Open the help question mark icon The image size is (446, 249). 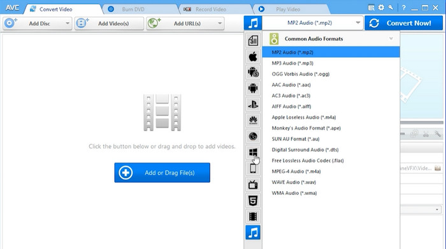(403, 8)
